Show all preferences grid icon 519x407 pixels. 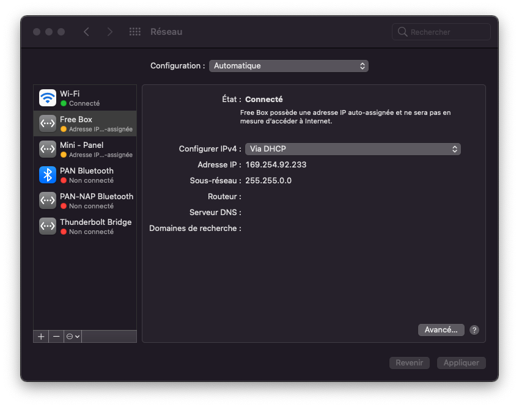[x=134, y=32]
